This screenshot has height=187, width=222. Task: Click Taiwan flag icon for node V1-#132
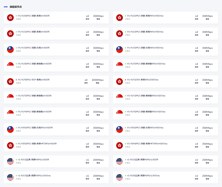point(10,50)
